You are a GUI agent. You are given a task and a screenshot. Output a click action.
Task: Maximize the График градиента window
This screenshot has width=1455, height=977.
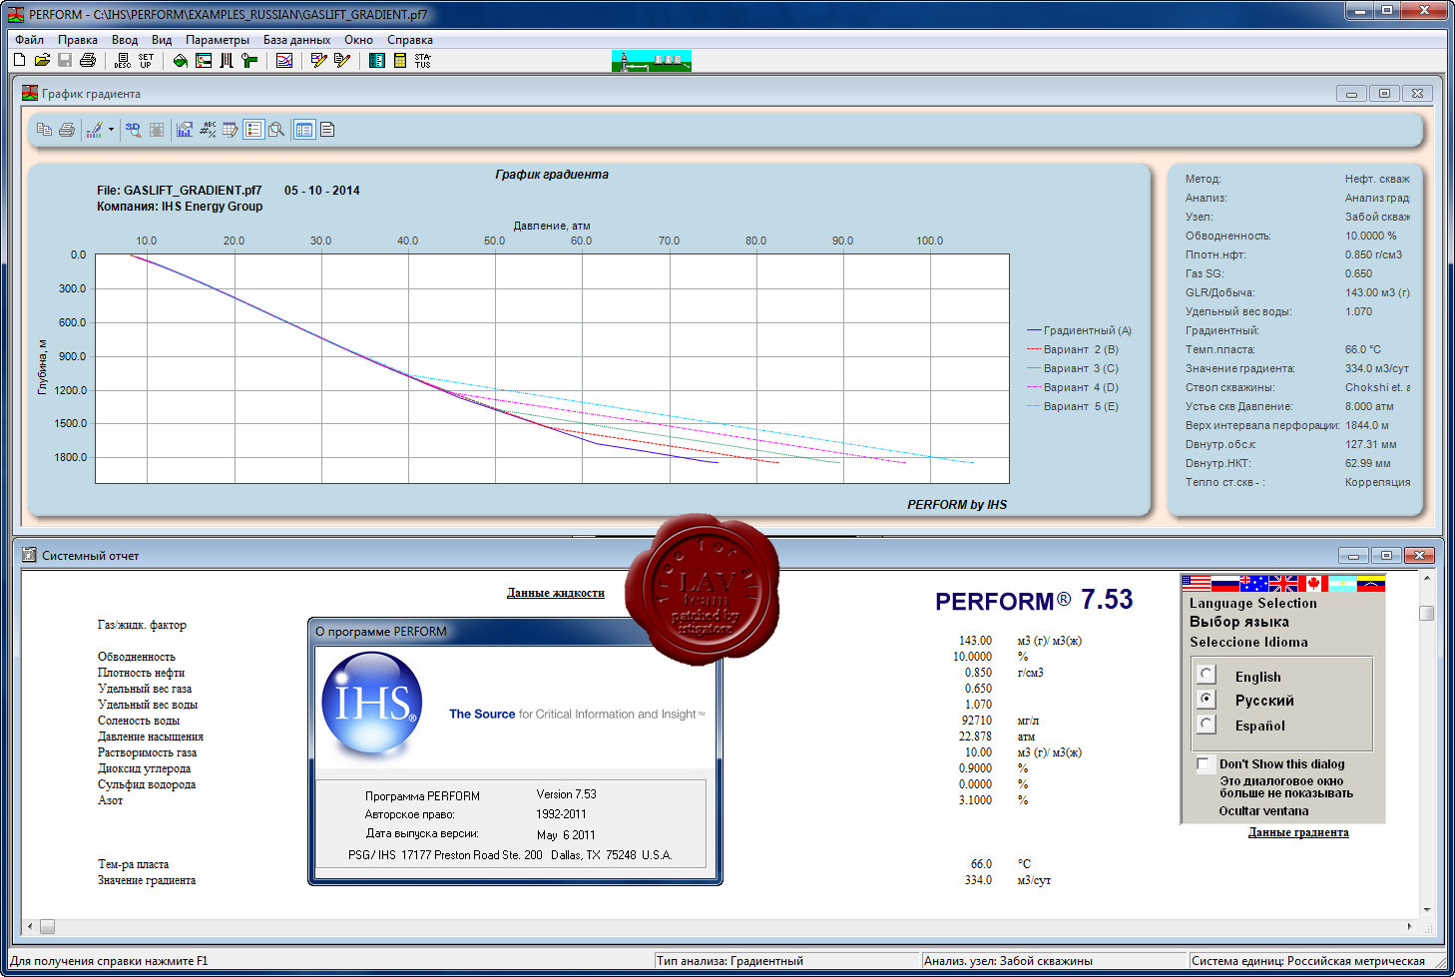[1384, 94]
